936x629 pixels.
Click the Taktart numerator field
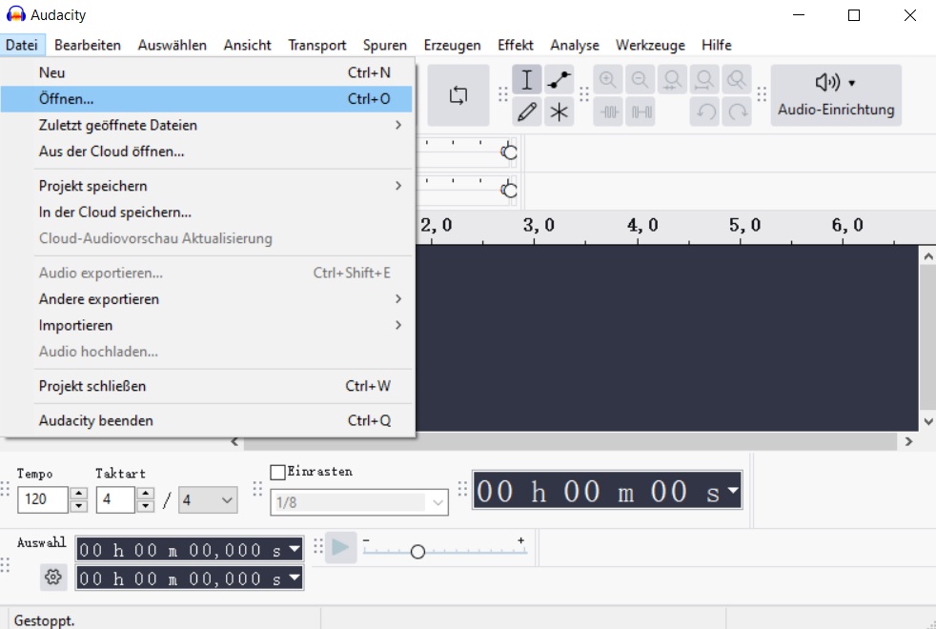point(115,499)
